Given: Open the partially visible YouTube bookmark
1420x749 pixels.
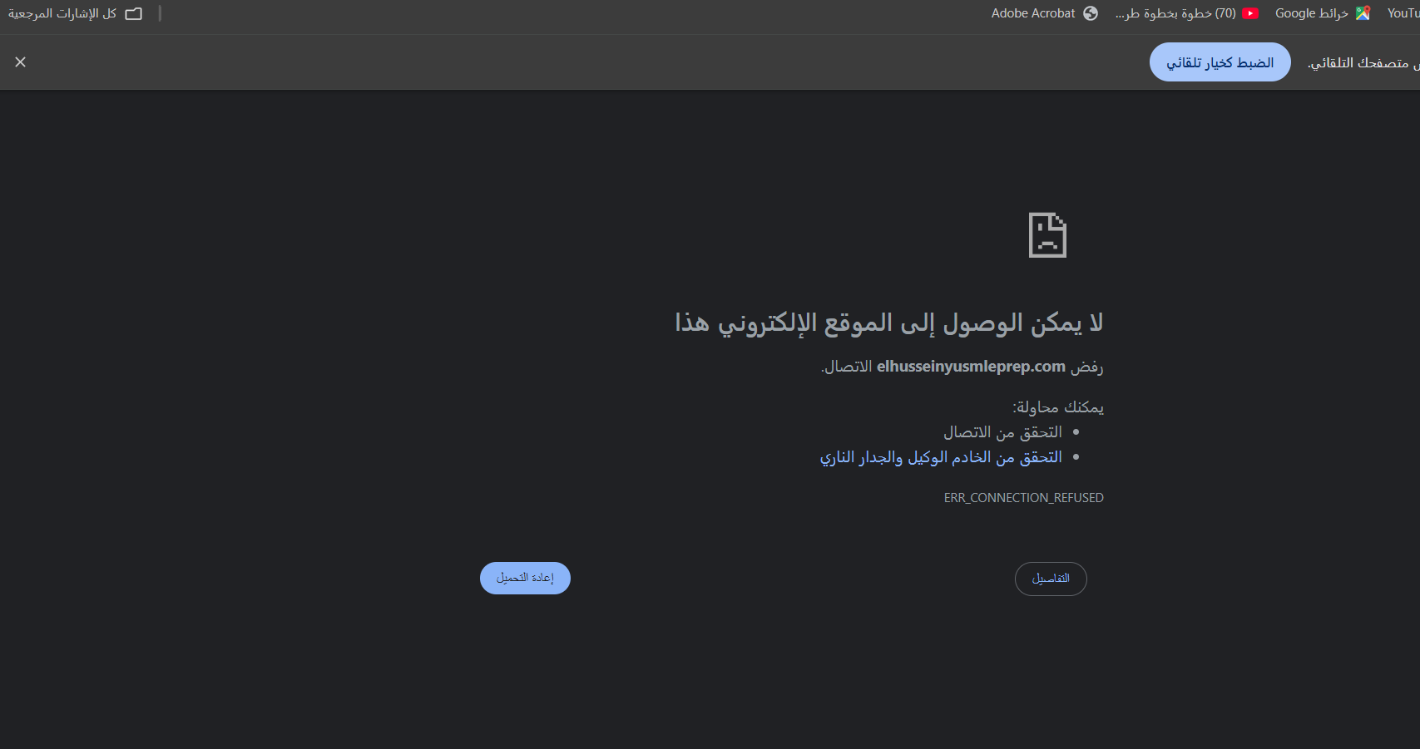Looking at the screenshot, I should (1403, 13).
